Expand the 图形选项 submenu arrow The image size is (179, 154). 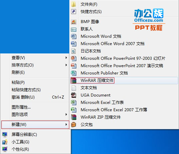pos(66,114)
